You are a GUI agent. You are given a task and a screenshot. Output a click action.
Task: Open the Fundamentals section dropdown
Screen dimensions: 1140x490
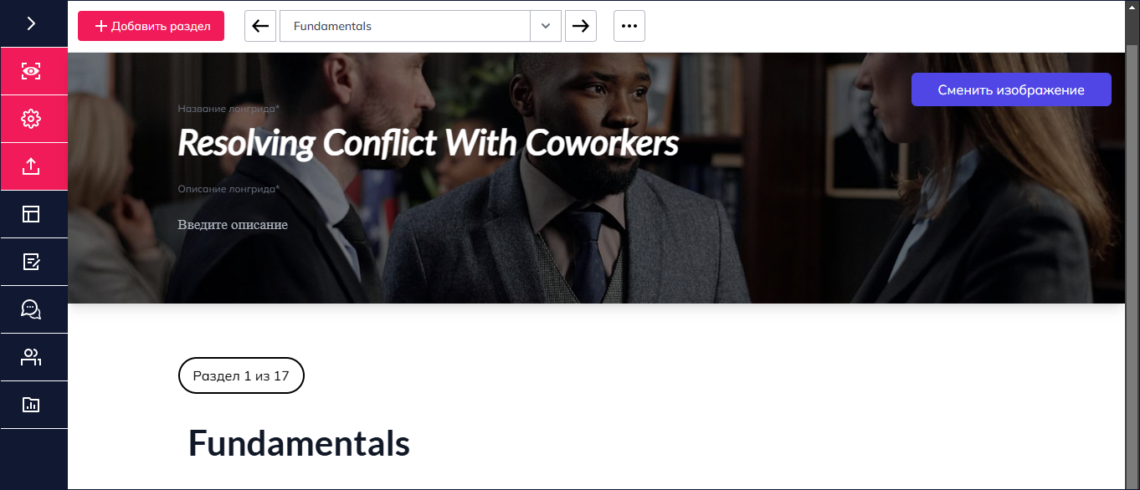404,26
